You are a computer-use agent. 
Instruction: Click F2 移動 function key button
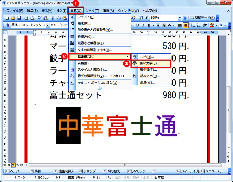pyautogui.click(x=35, y=171)
